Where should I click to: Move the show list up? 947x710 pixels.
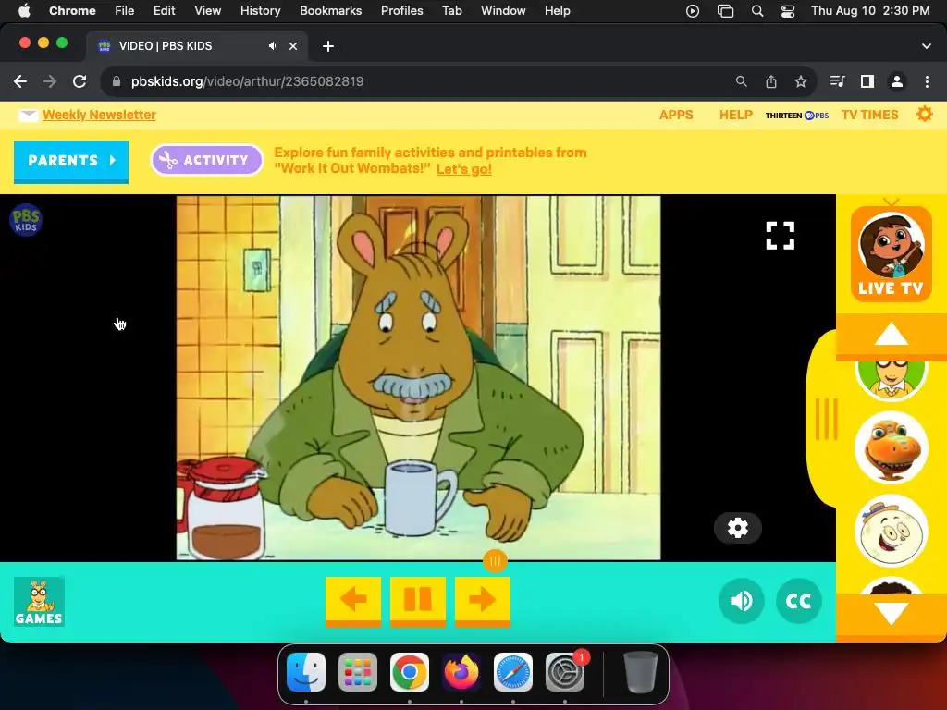[x=891, y=335]
